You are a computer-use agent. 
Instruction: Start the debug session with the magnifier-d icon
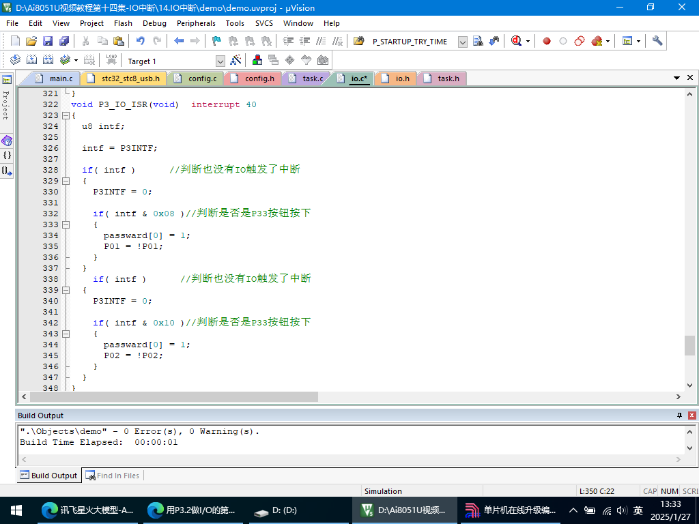click(516, 41)
